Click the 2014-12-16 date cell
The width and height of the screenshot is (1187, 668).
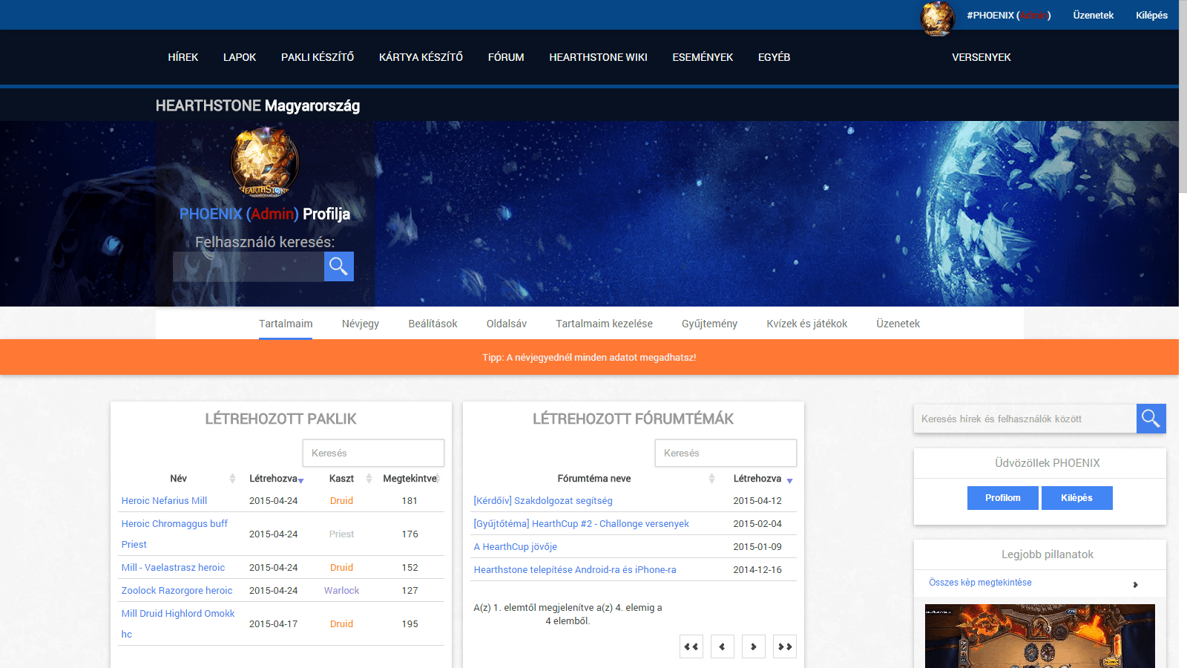757,570
